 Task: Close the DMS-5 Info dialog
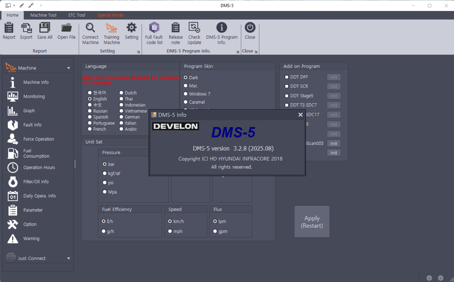click(300, 115)
